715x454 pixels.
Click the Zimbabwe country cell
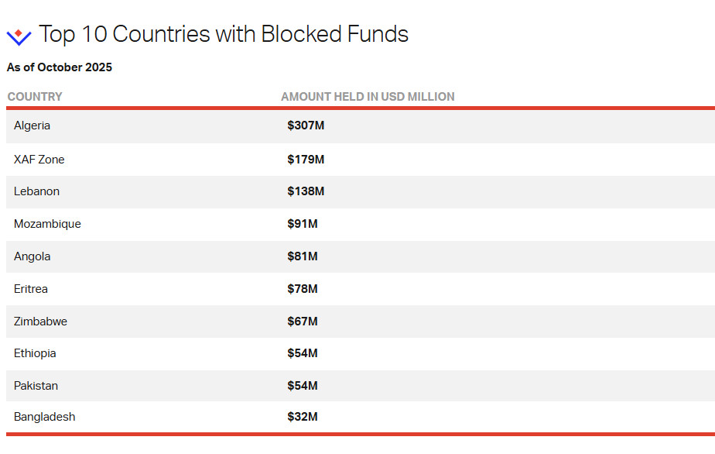(40, 322)
